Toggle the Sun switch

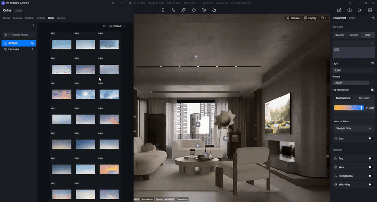coord(371,138)
